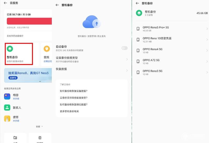Tap 首充享历史最低价 promotion link
The height and width of the screenshot is (143, 209).
coord(15,36)
